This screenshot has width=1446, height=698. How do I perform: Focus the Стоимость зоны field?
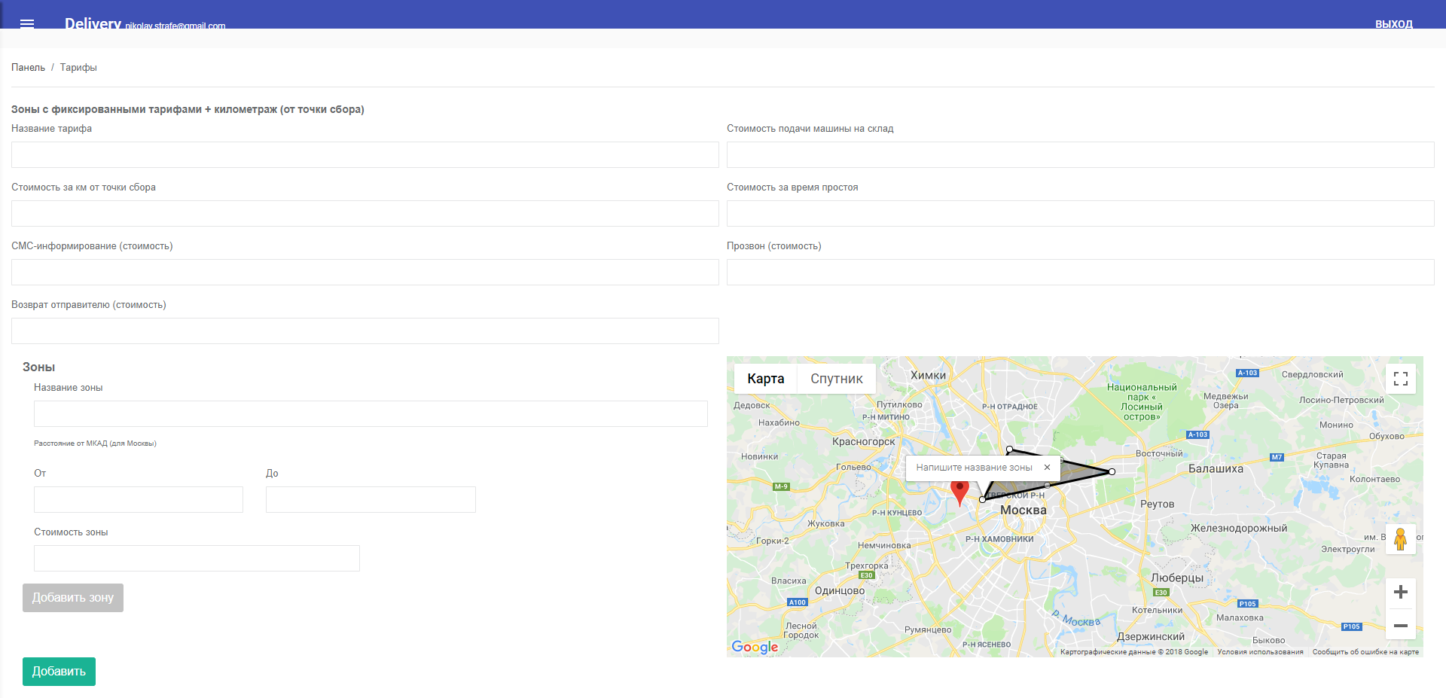tap(197, 558)
